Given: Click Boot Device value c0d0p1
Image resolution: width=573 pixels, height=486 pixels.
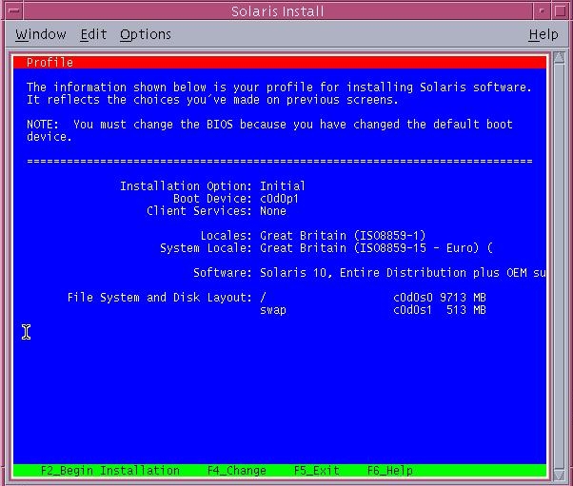Looking at the screenshot, I should pyautogui.click(x=279, y=199).
